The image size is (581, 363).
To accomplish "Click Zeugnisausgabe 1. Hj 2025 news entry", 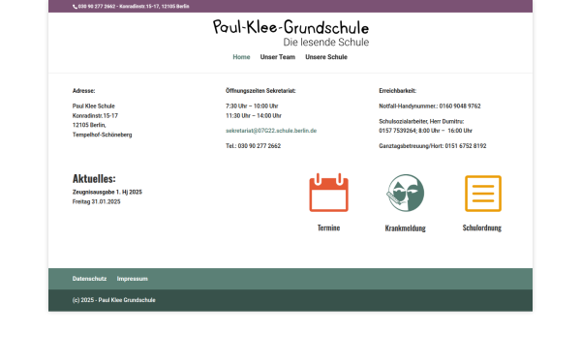I will 107,192.
